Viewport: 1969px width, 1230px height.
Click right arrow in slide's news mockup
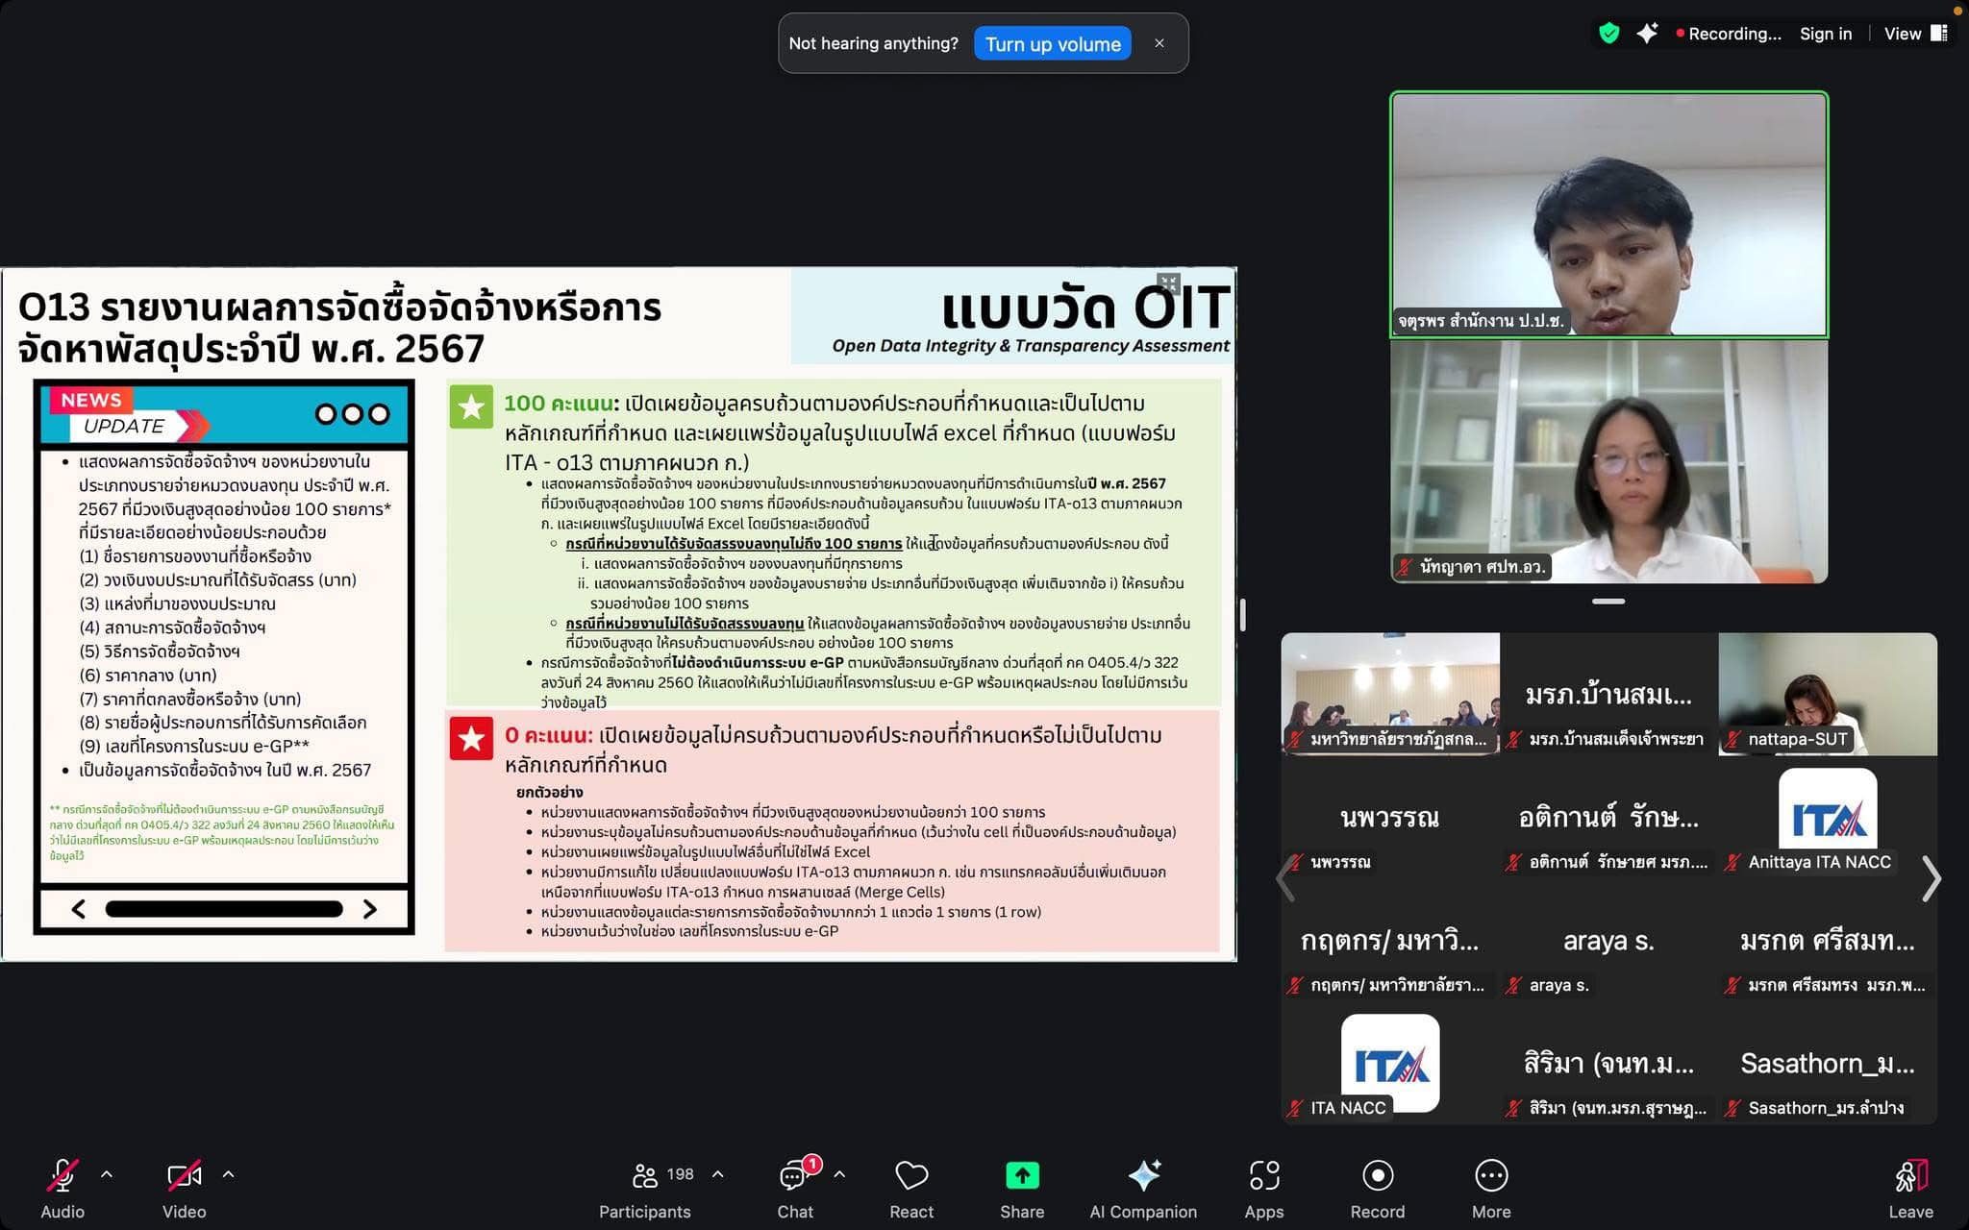[370, 909]
